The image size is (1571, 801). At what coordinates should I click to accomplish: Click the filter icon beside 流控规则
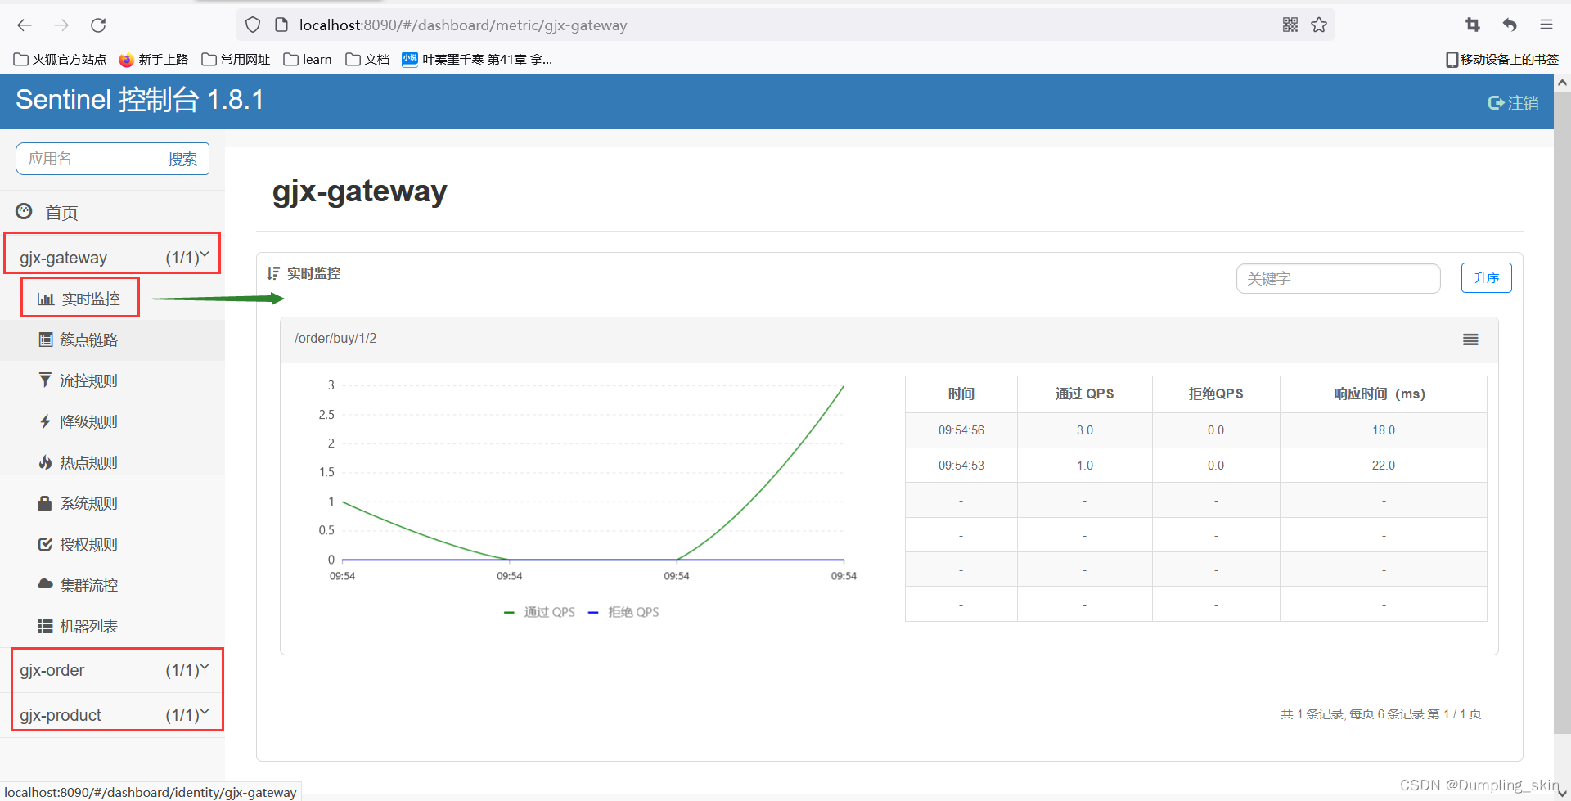(x=46, y=380)
